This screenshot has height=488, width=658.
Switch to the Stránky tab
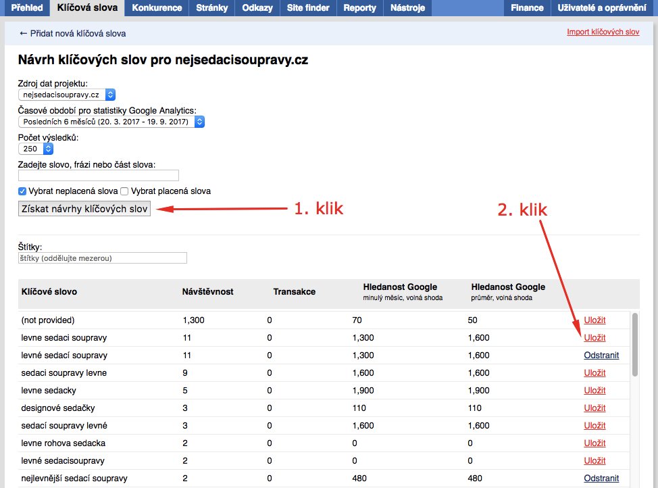tap(211, 8)
